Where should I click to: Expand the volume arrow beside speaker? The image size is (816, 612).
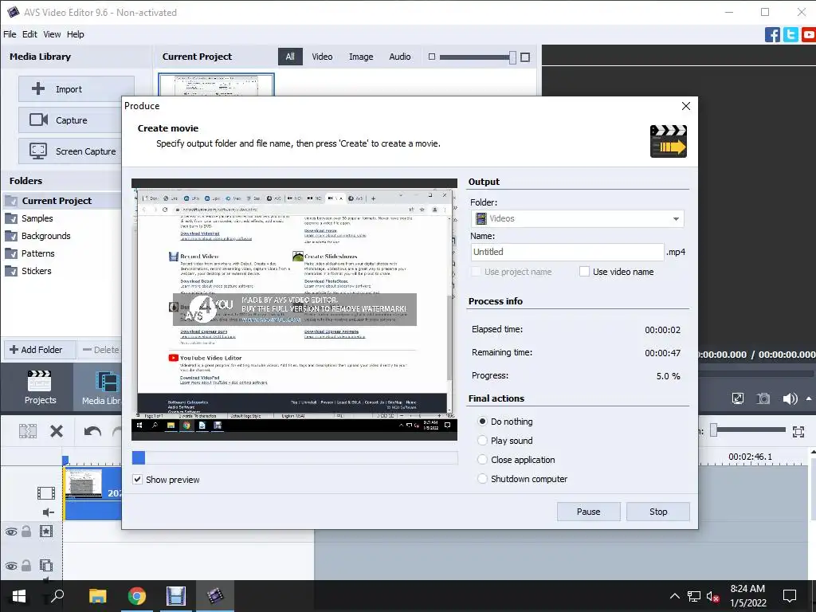pos(809,398)
